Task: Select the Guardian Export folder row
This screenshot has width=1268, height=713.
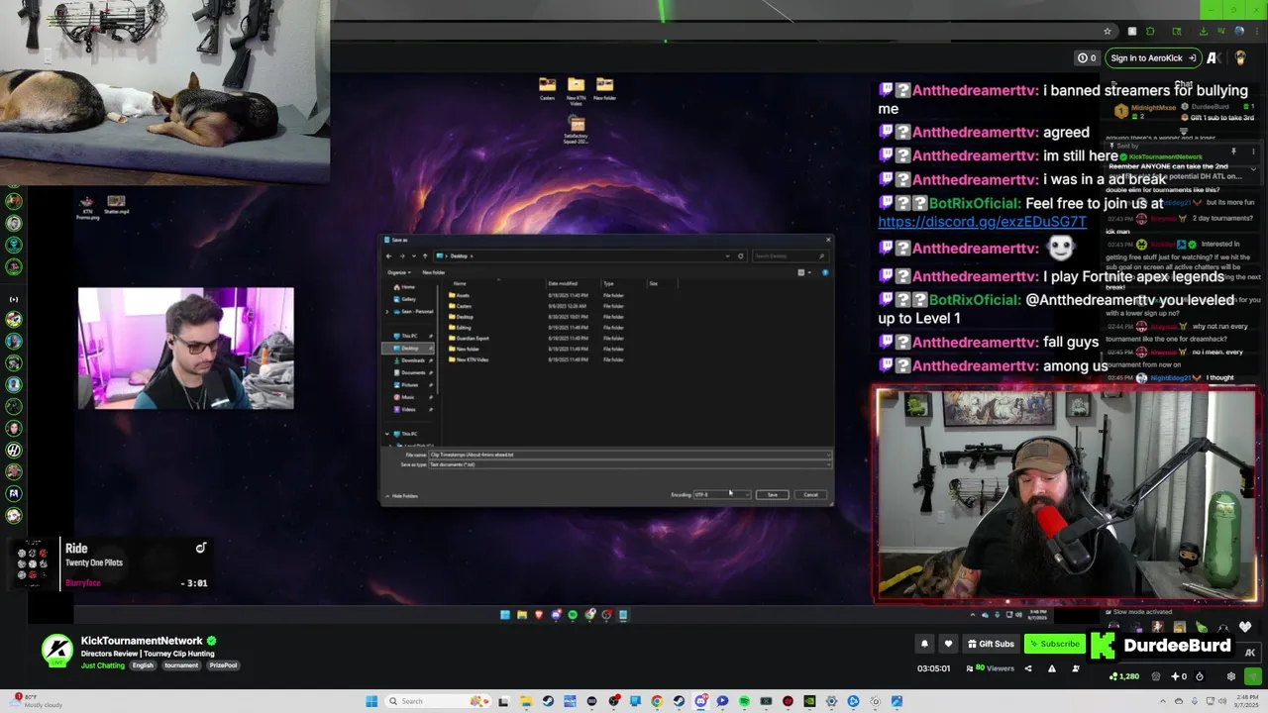Action: click(538, 339)
